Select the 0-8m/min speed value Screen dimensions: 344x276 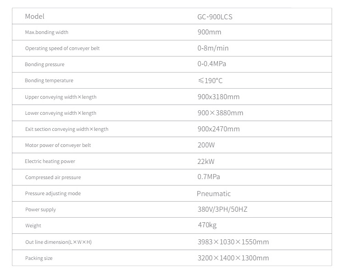tap(213, 48)
